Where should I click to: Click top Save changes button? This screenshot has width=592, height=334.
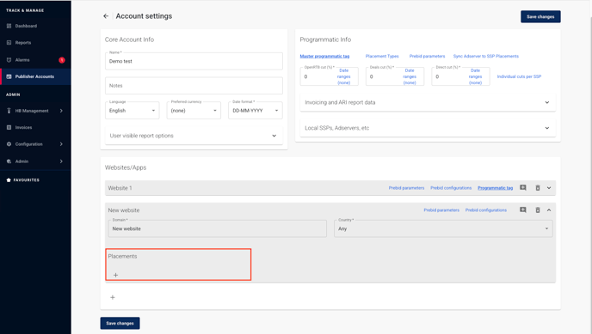[540, 16]
